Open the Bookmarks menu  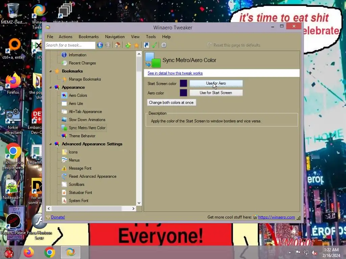[x=89, y=37]
